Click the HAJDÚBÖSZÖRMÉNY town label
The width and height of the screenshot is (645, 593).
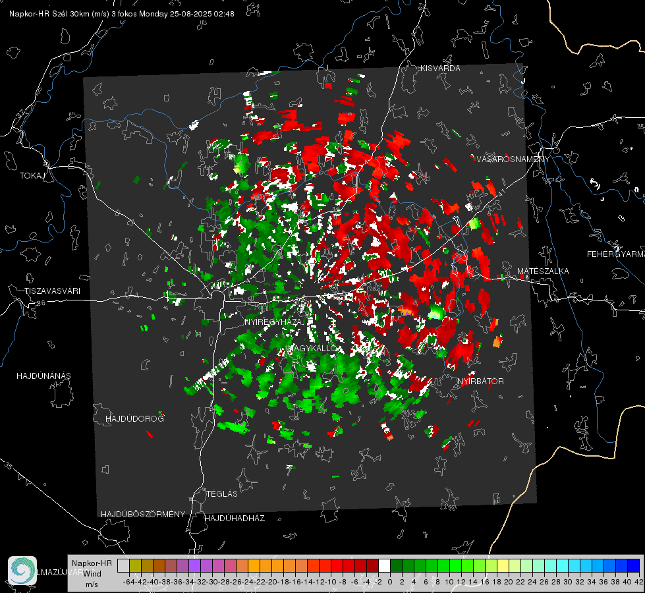point(143,514)
